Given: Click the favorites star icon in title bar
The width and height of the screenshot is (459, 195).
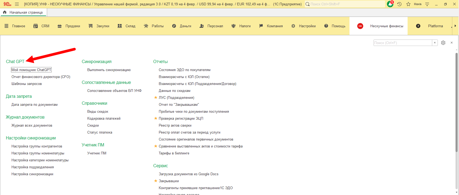Looking at the screenshot, I should 408,4.
